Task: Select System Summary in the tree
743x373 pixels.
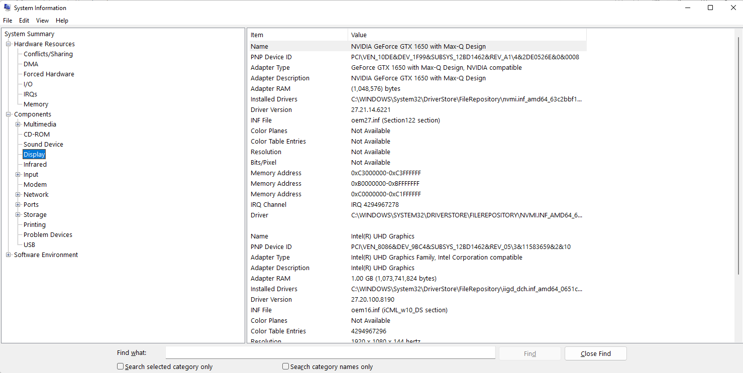Action: [x=29, y=34]
